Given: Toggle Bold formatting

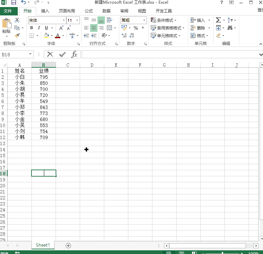Looking at the screenshot, I should (31, 28).
